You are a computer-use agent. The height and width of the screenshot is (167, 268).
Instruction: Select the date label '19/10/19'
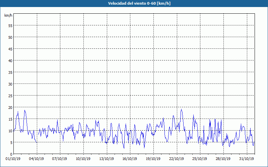(153, 159)
